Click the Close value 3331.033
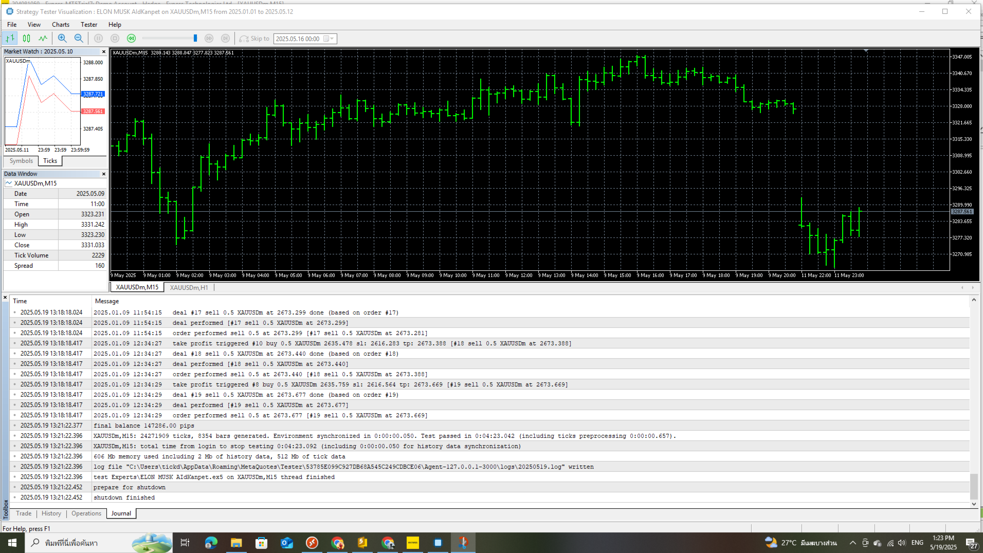Viewport: 983px width, 553px height. pyautogui.click(x=93, y=245)
